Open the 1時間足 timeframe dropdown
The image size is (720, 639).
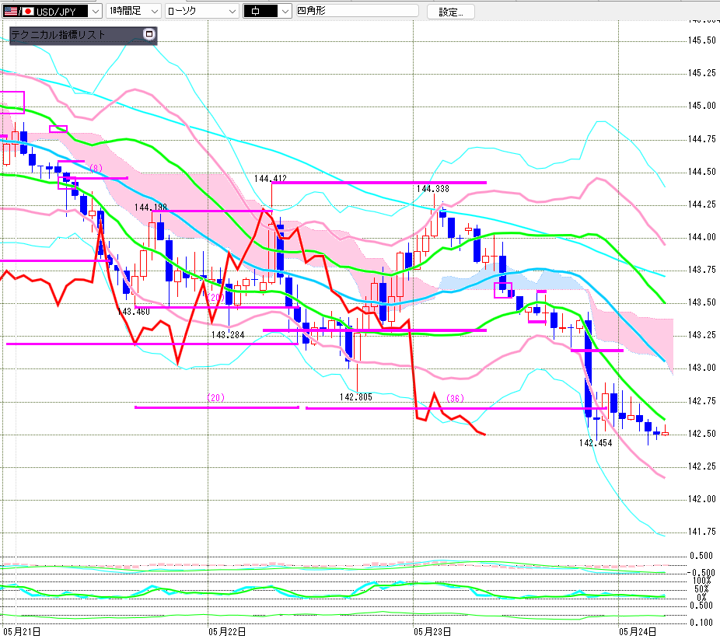pyautogui.click(x=133, y=11)
